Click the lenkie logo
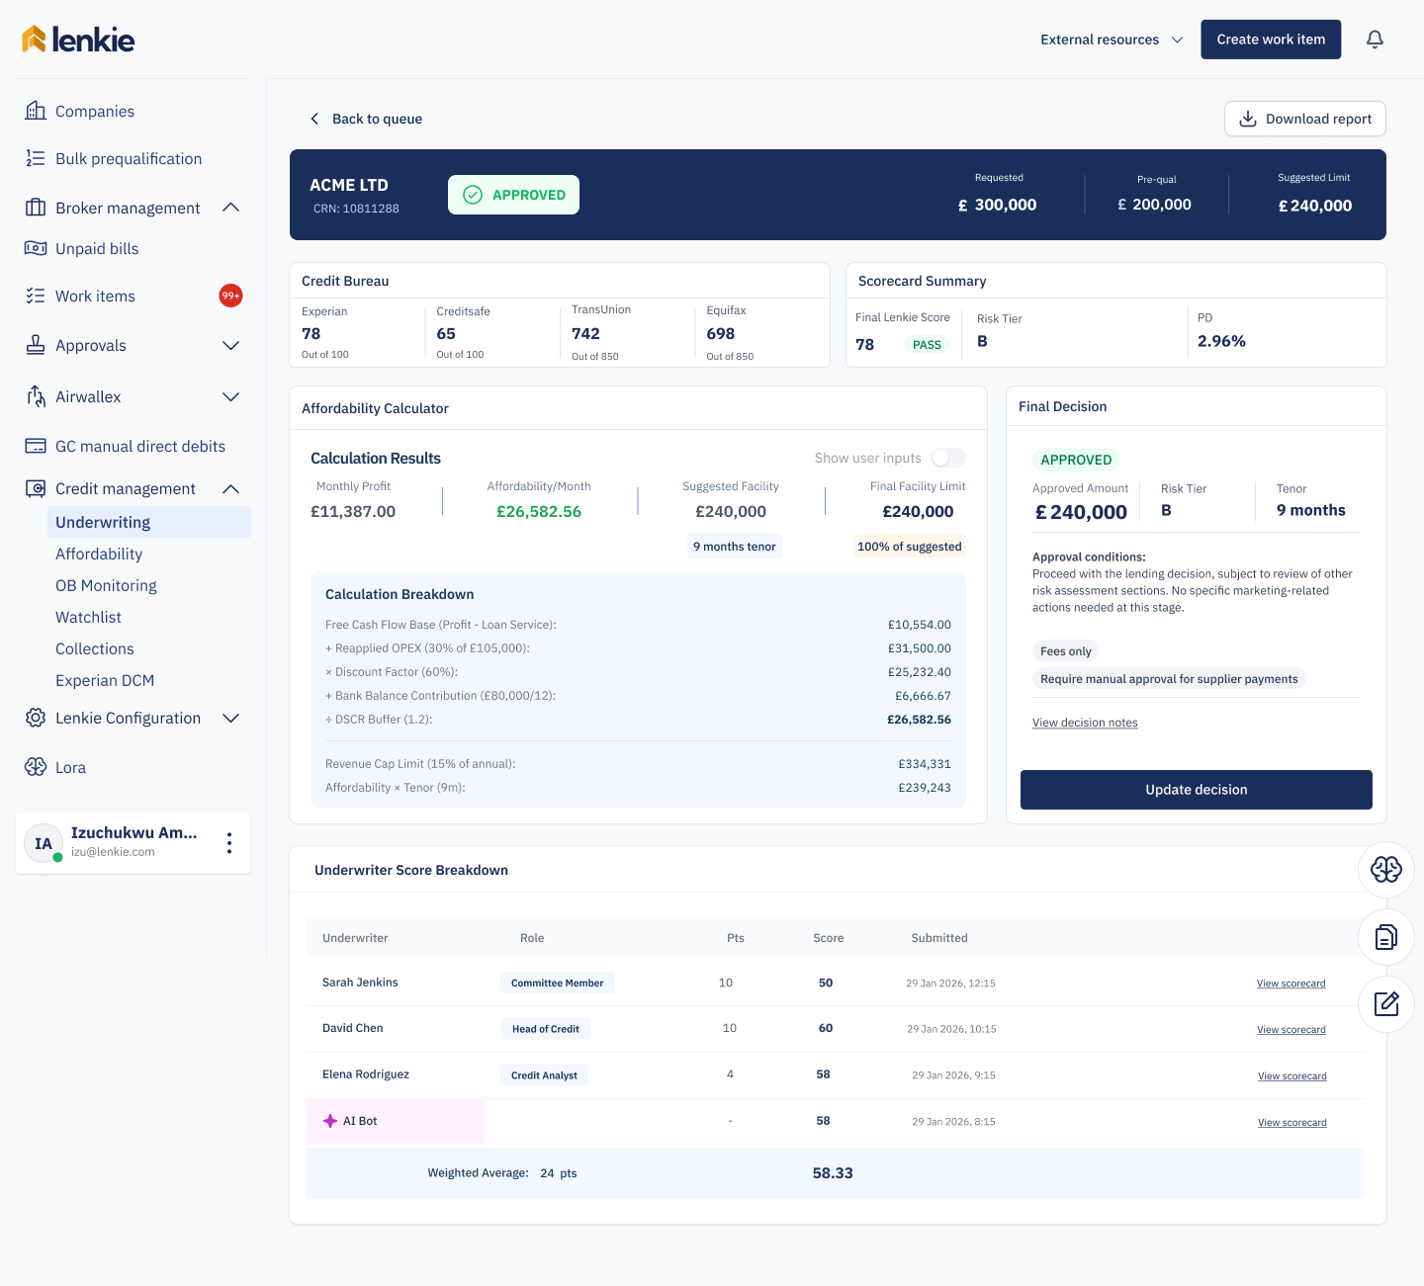The height and width of the screenshot is (1286, 1424). coord(78,40)
